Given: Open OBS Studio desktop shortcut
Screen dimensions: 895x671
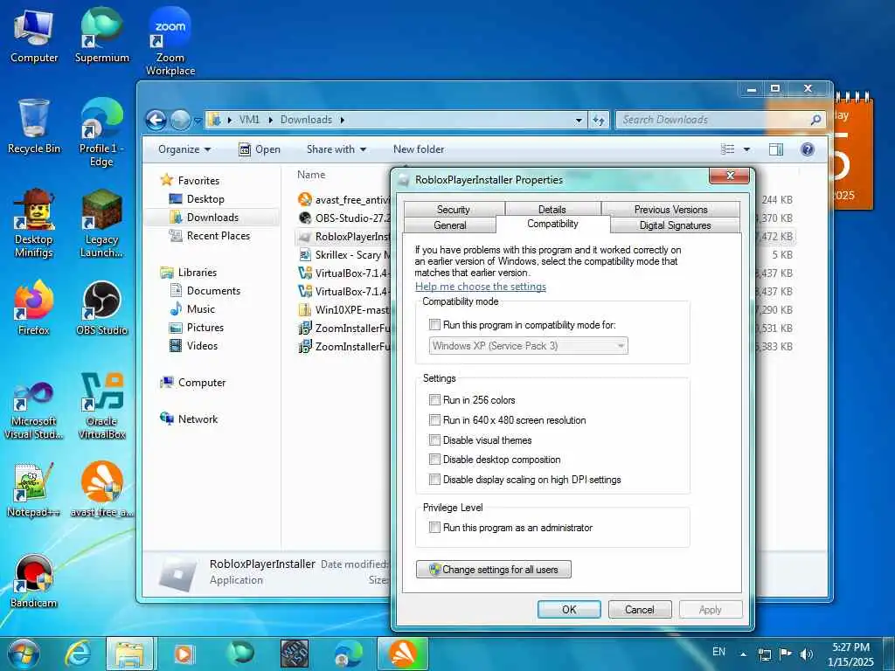Looking at the screenshot, I should [x=101, y=308].
